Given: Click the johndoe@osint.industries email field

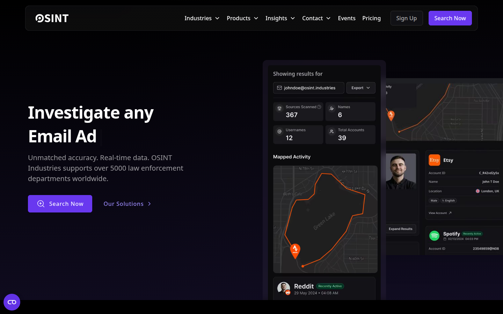Looking at the screenshot, I should pos(309,88).
